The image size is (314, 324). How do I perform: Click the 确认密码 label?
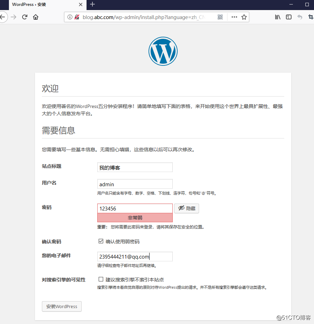coord(52,242)
